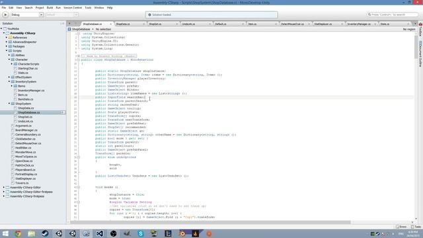The image size is (423, 238).
Task: Switch to the InventoryManager.cs tab
Action: (x=359, y=24)
